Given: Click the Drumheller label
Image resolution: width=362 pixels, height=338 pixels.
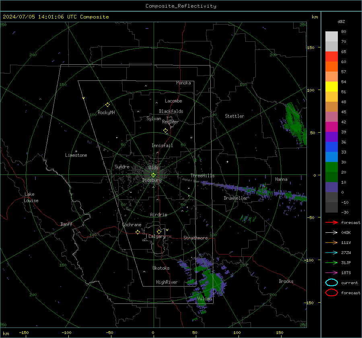Looking at the screenshot, I should tap(235, 198).
